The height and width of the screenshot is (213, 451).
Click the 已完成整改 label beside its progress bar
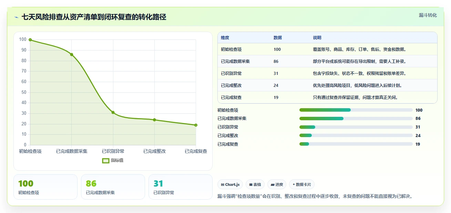[x=228, y=136]
